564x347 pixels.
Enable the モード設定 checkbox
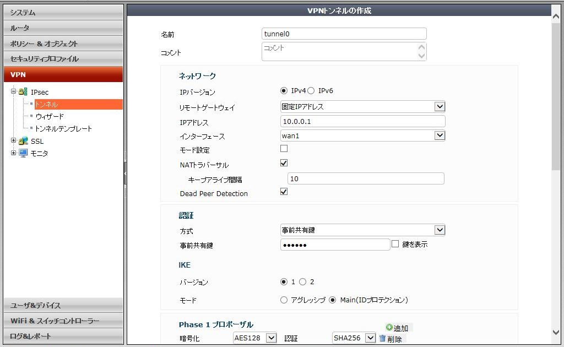pyautogui.click(x=284, y=149)
